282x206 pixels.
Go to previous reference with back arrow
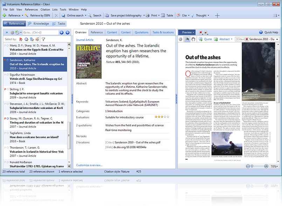click(x=62, y=33)
